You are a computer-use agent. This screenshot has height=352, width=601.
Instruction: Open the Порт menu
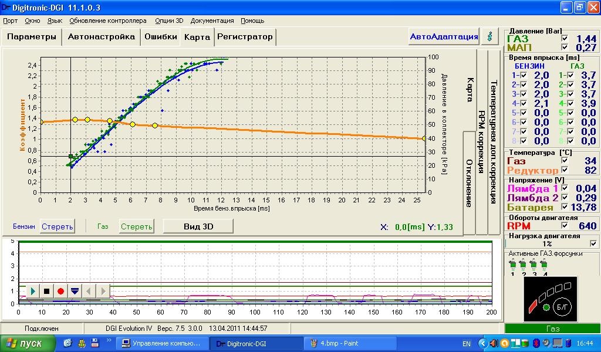11,21
